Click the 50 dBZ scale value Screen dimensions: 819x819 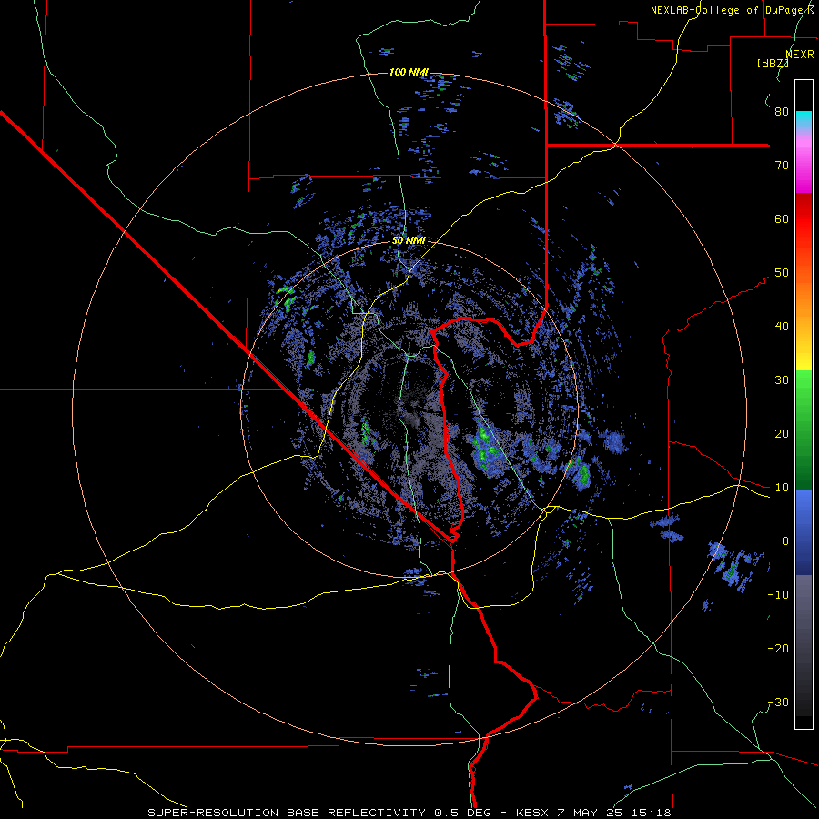pos(782,273)
